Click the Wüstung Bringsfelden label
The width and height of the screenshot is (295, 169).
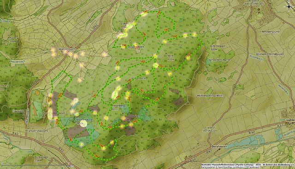tap(211, 95)
